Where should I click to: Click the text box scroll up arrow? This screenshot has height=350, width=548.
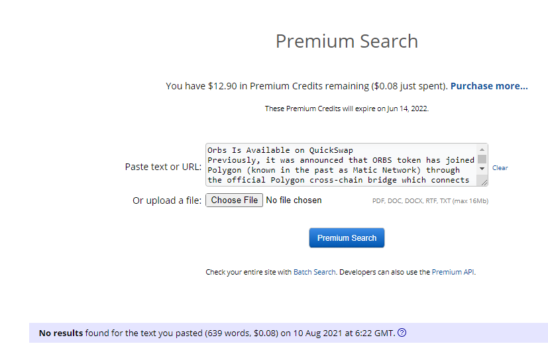tap(482, 150)
